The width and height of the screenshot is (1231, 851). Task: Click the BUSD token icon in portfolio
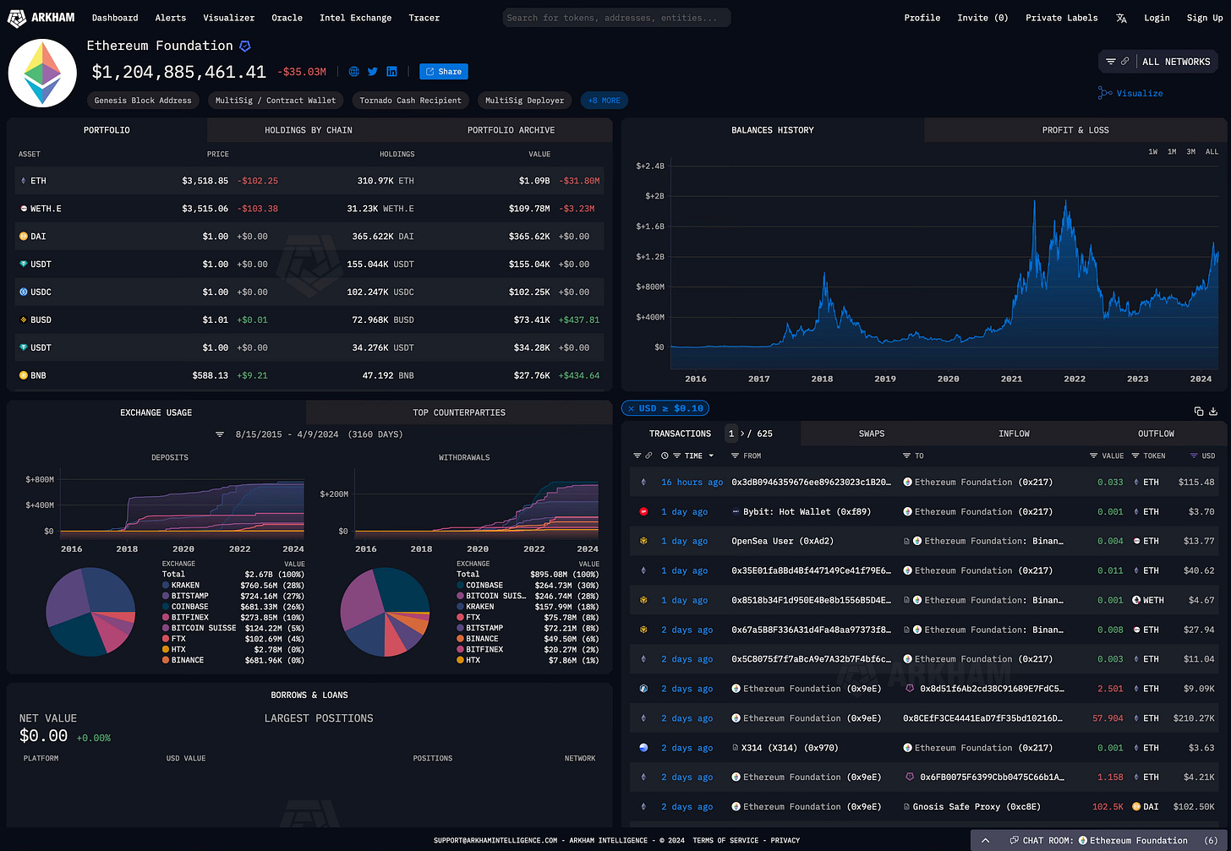[x=24, y=319]
